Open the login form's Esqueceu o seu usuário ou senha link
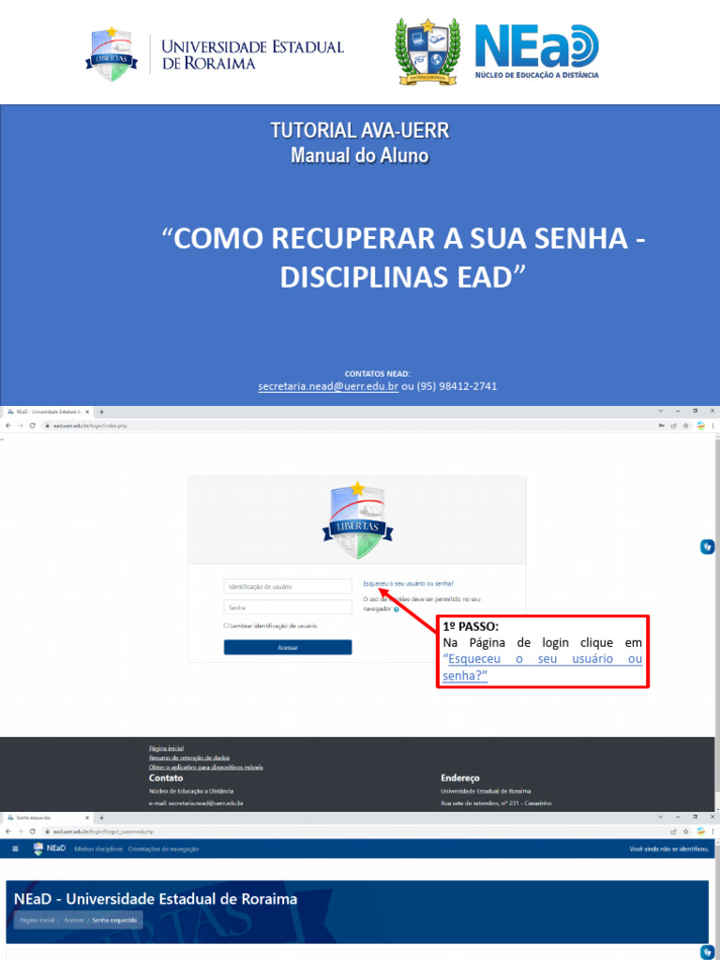The image size is (720, 960). pyautogui.click(x=409, y=583)
